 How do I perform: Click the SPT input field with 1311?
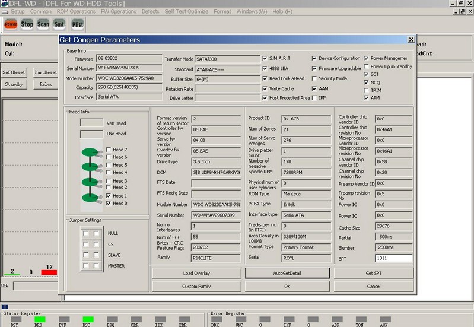[x=393, y=258]
